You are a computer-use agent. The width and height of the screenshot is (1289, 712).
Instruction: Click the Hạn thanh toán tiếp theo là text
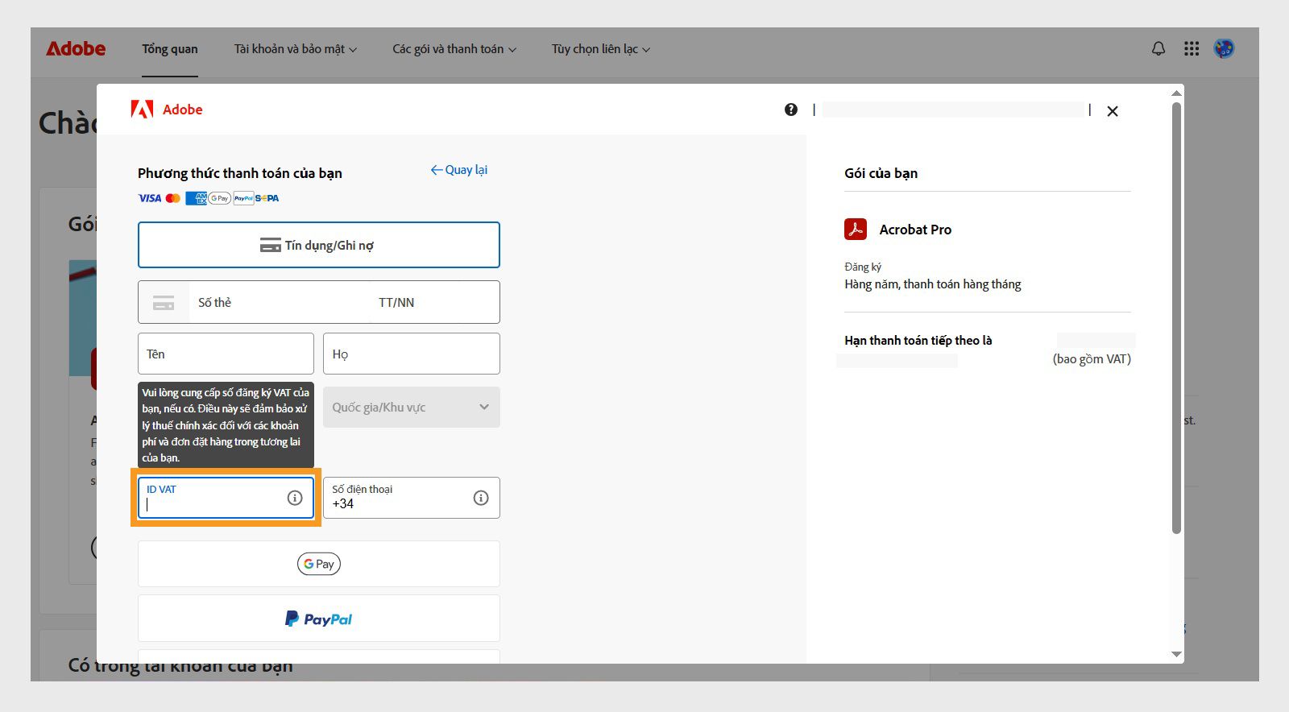pos(918,341)
